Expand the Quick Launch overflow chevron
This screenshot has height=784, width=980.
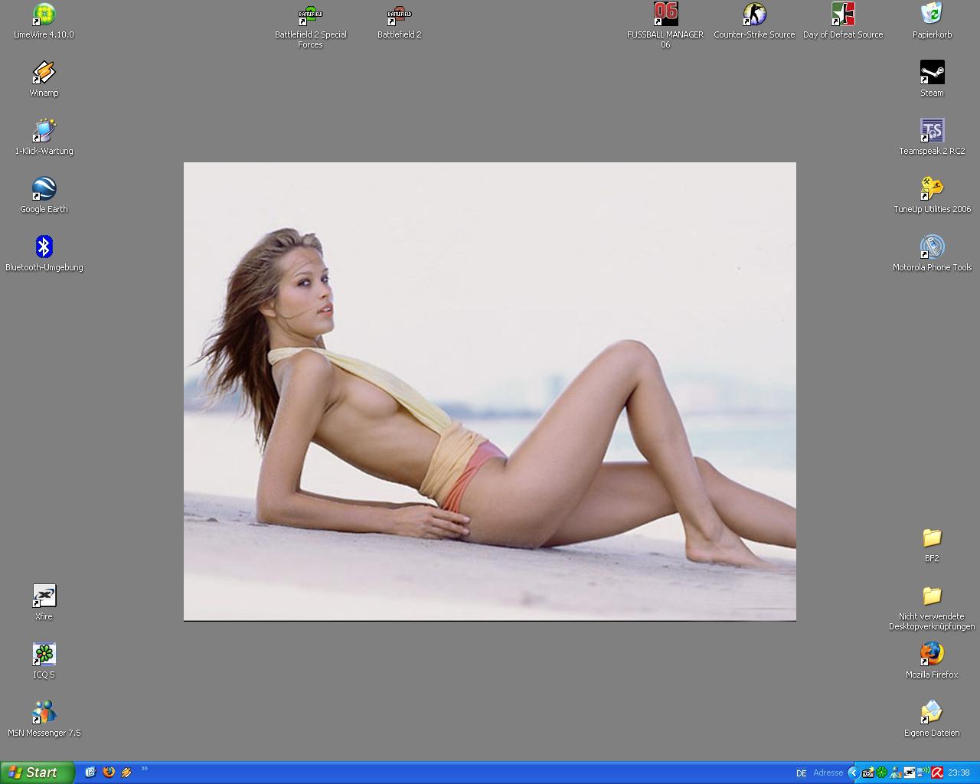pyautogui.click(x=145, y=769)
